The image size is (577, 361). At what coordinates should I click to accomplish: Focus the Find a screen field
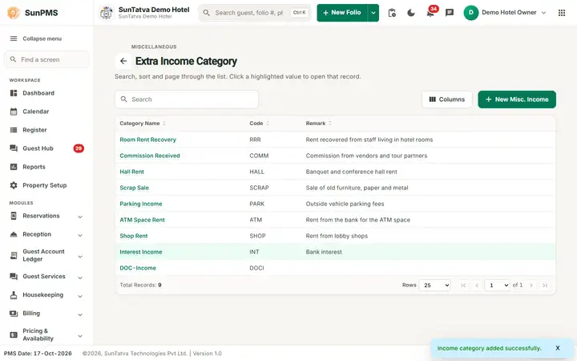click(x=46, y=59)
